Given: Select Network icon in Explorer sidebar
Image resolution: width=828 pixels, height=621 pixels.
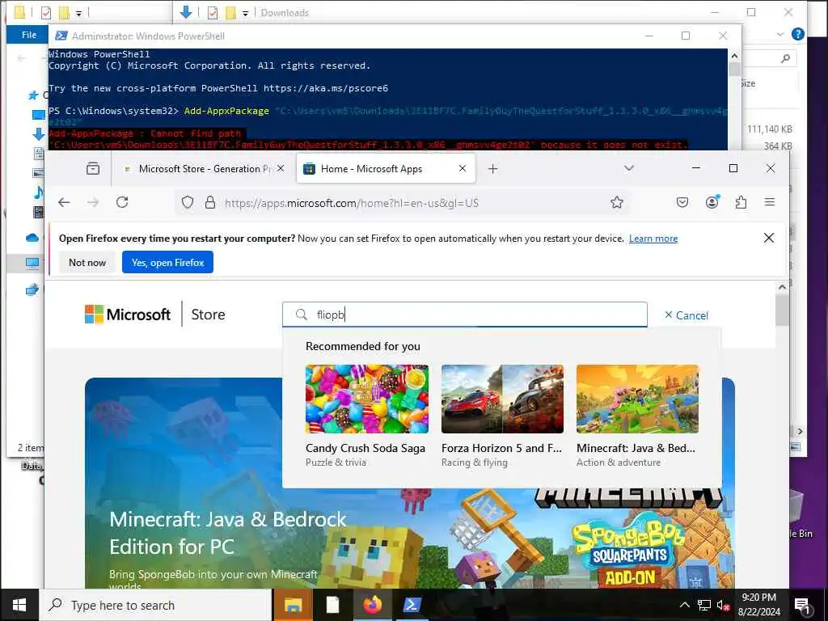Looking at the screenshot, I should 32,289.
